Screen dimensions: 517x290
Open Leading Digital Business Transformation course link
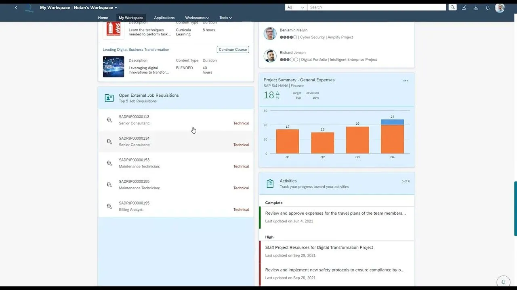pos(136,50)
